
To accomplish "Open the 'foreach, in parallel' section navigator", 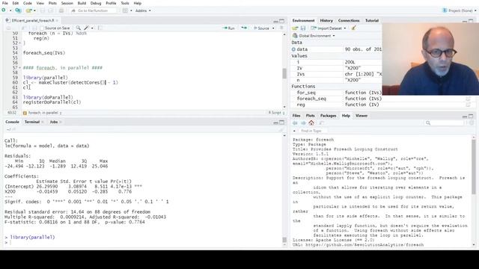I will pyautogui.click(x=43, y=113).
